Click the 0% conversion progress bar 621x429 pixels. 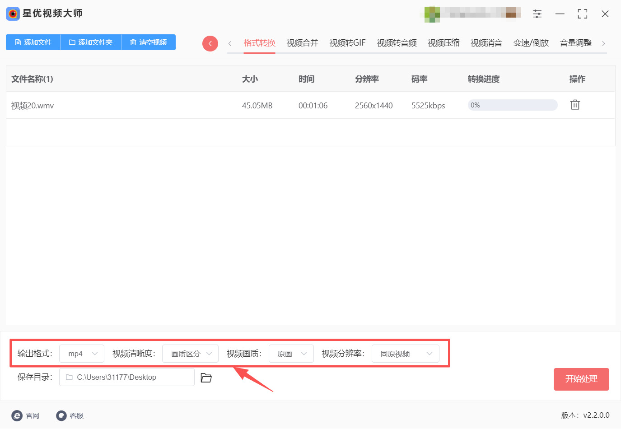click(513, 105)
